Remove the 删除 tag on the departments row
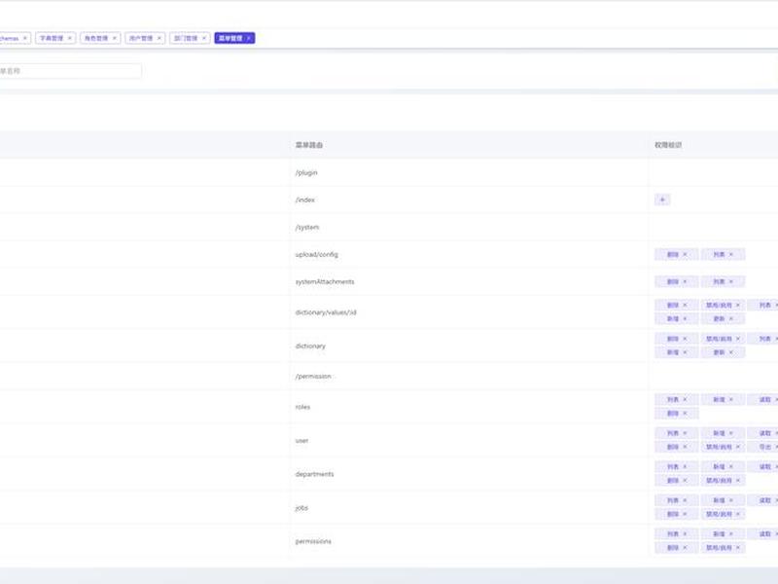This screenshot has width=778, height=584. point(685,481)
